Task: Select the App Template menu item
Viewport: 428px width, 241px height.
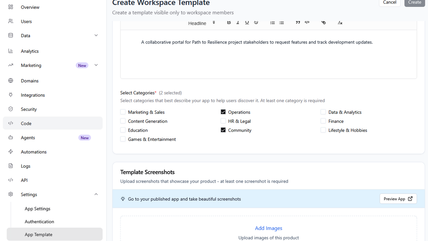Action: pyautogui.click(x=55, y=234)
